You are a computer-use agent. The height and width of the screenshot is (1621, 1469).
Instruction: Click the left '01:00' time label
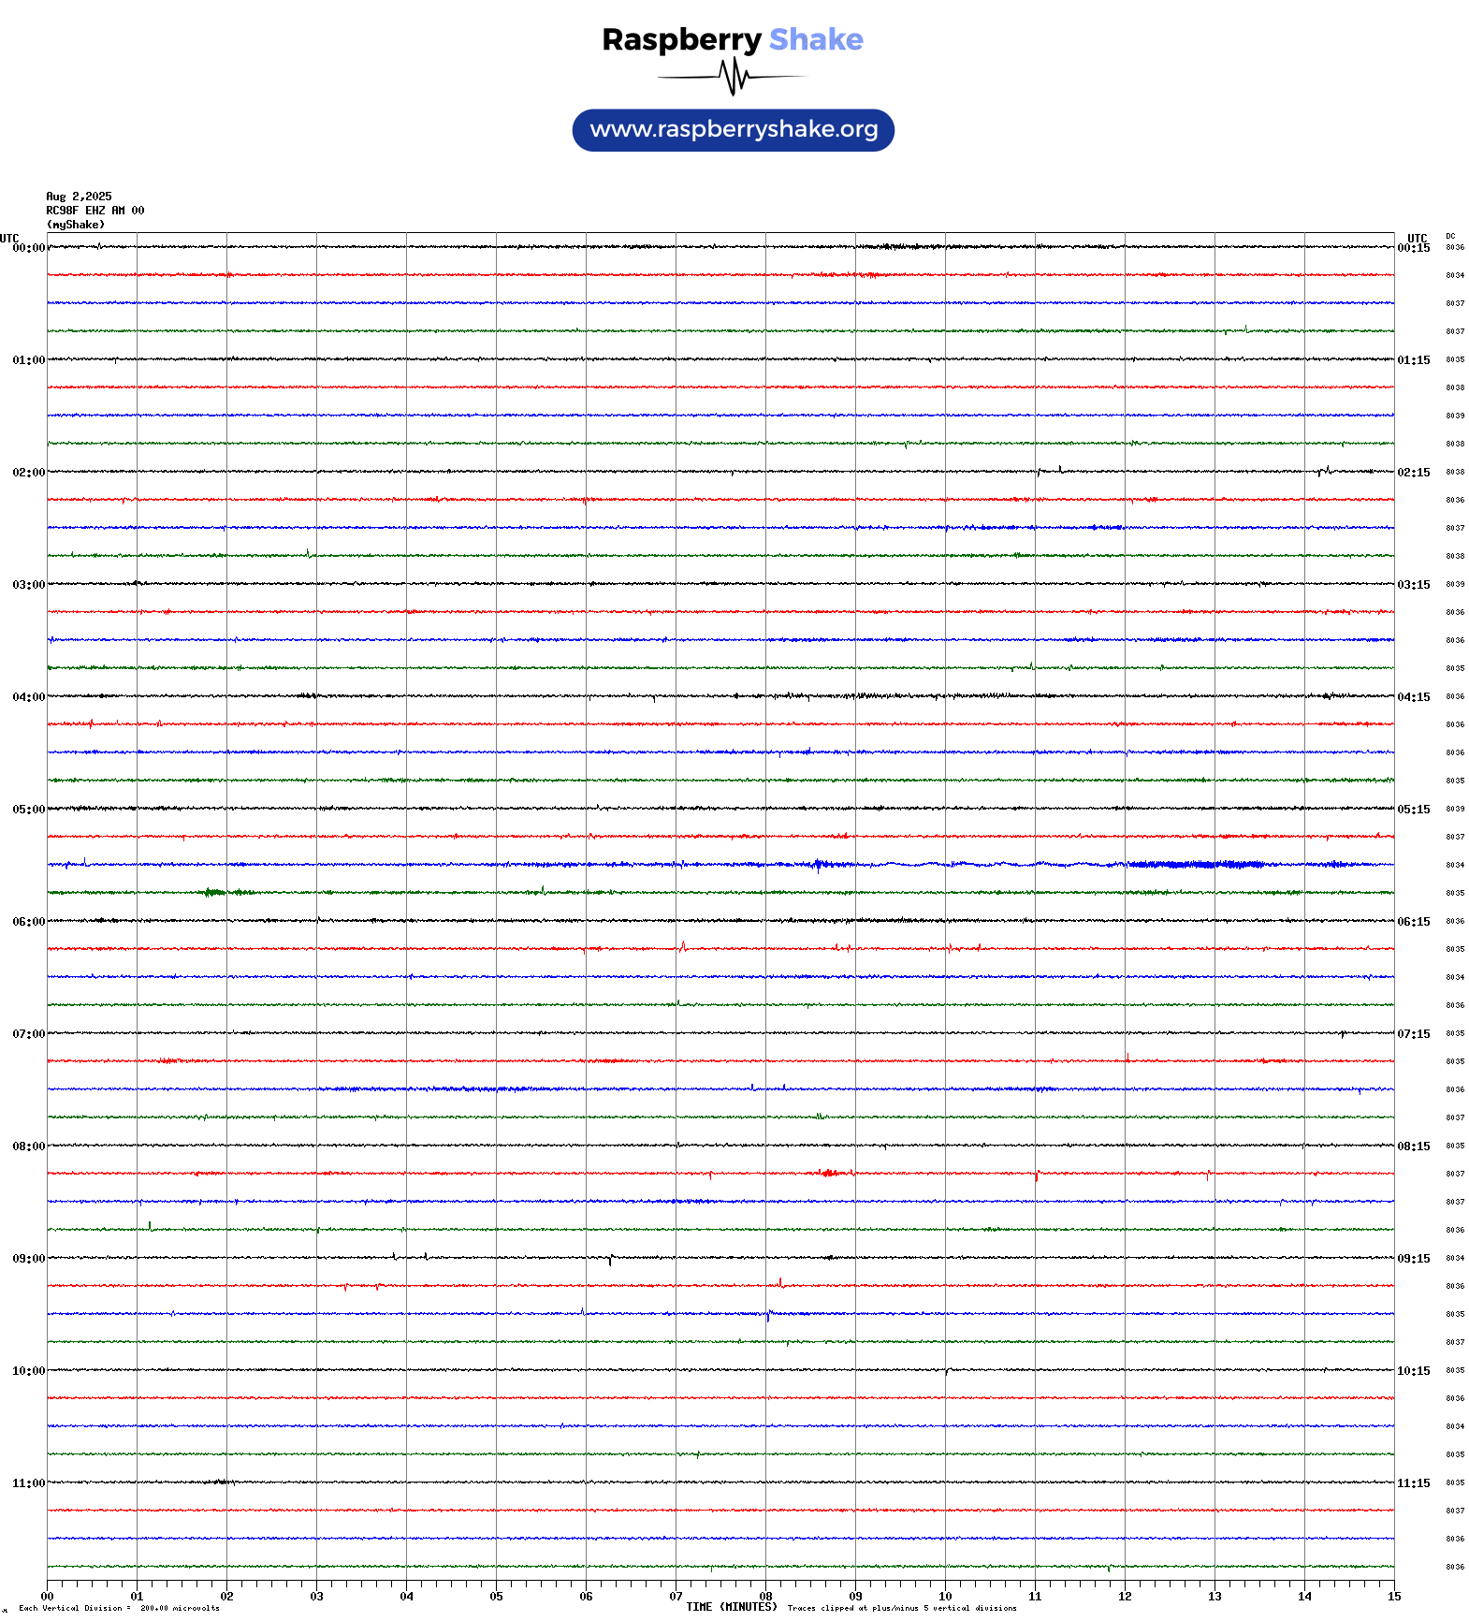click(28, 360)
